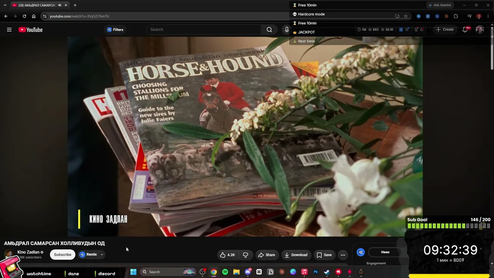Click the 862 views stat
Screen dimensions: 494x278
(374, 30)
